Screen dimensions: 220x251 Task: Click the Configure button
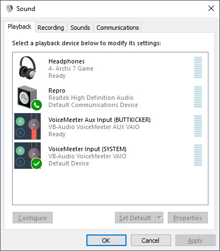coord(32,218)
